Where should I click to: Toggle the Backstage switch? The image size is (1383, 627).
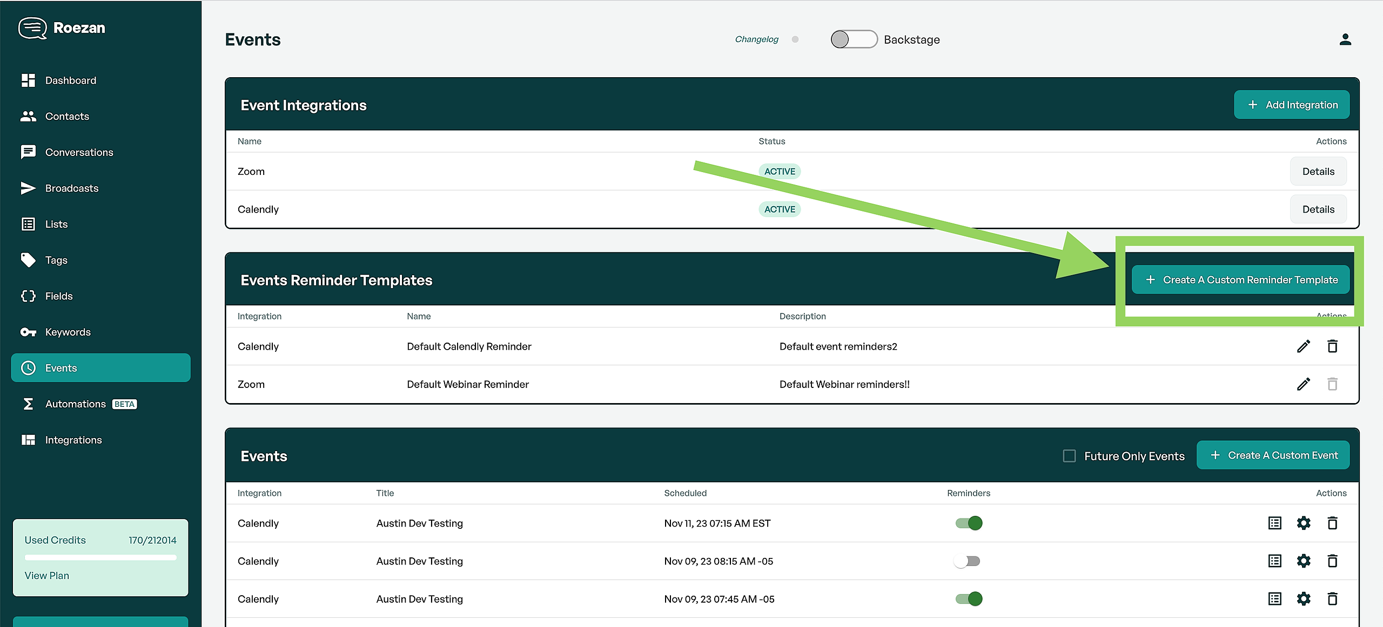tap(853, 39)
